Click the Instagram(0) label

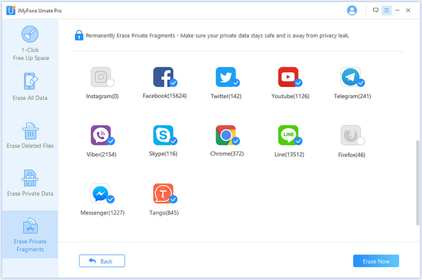(102, 96)
